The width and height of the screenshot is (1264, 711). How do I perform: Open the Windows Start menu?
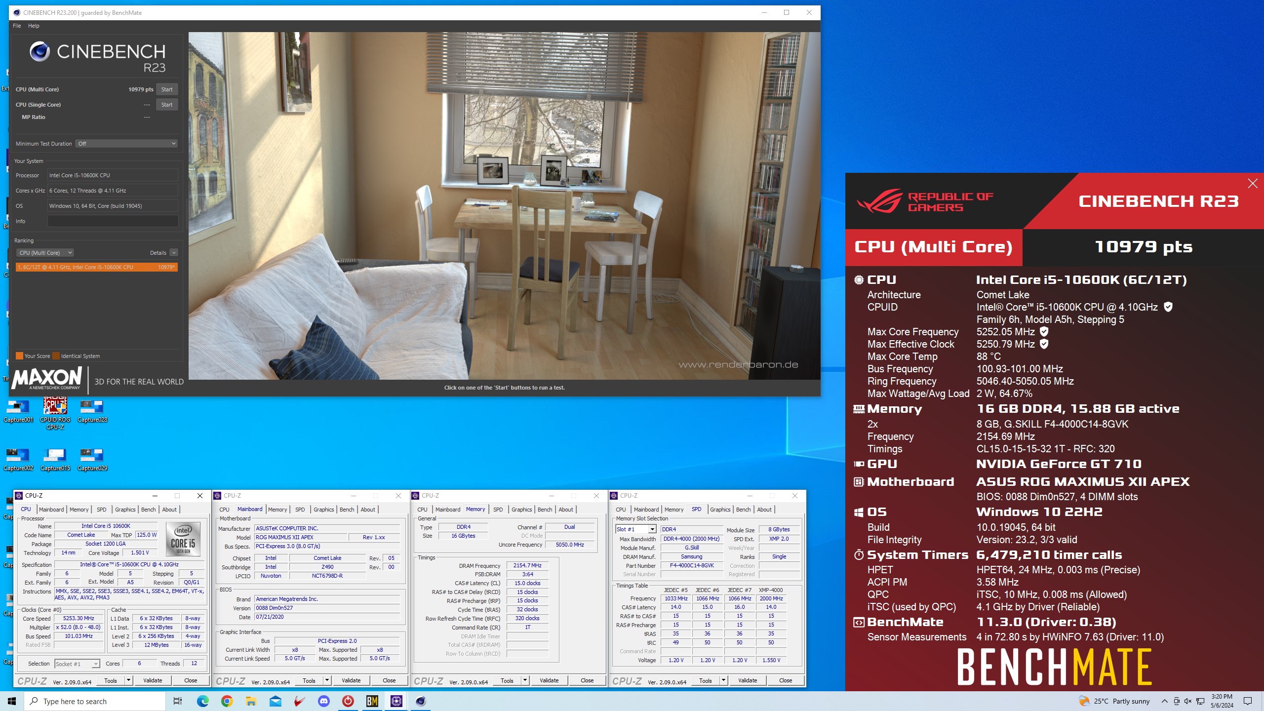click(x=12, y=701)
